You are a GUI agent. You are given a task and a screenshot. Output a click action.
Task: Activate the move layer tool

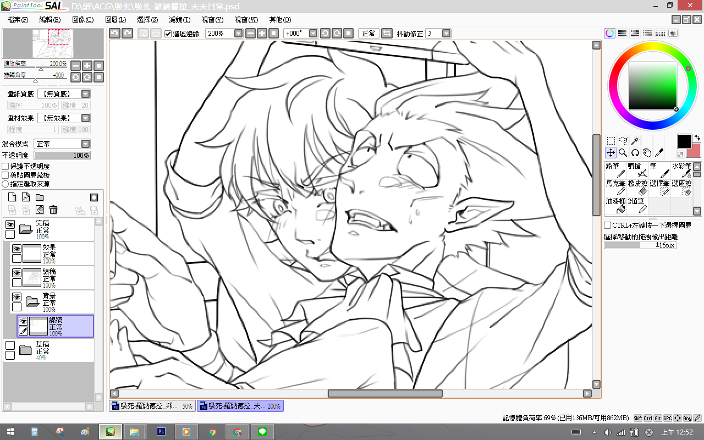click(610, 152)
